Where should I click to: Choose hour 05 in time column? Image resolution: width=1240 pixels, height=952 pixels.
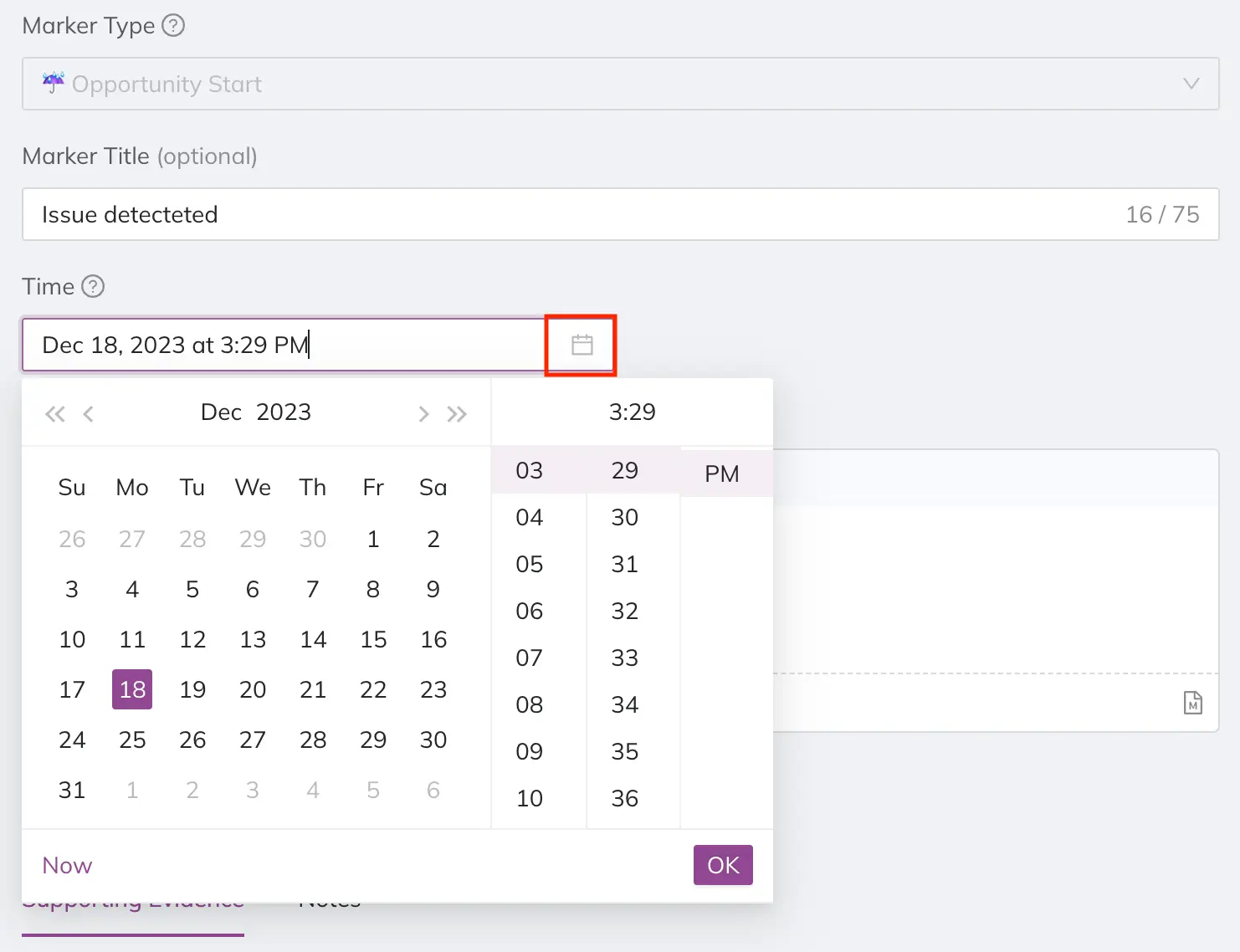point(538,564)
